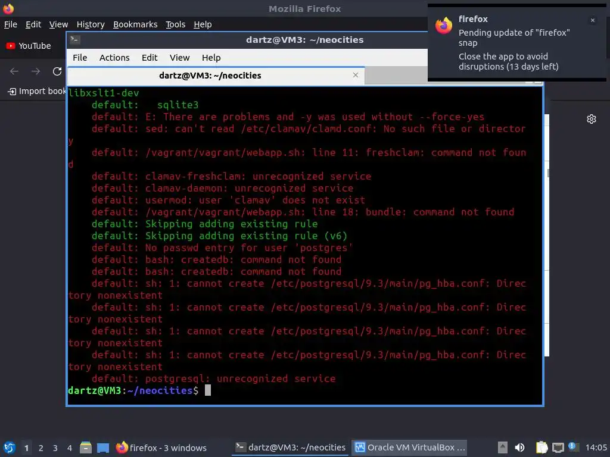This screenshot has width=610, height=457.
Task: Click the Firefox logo in the title bar
Action: tap(8, 8)
